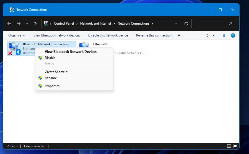Go forward using the forward arrow
249x154 pixels.
click(x=19, y=24)
